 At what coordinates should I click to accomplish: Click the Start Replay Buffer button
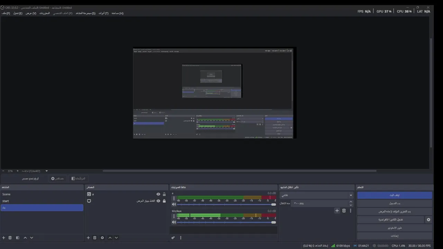pos(395,211)
